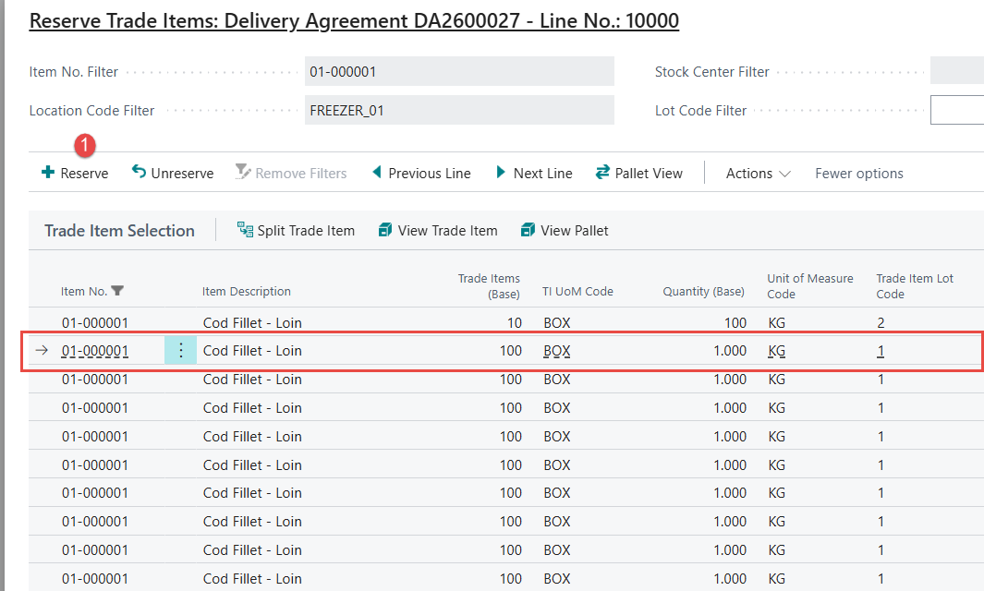Click the Quantity (Base) column header
Screen dimensions: 984x591
[x=703, y=291]
